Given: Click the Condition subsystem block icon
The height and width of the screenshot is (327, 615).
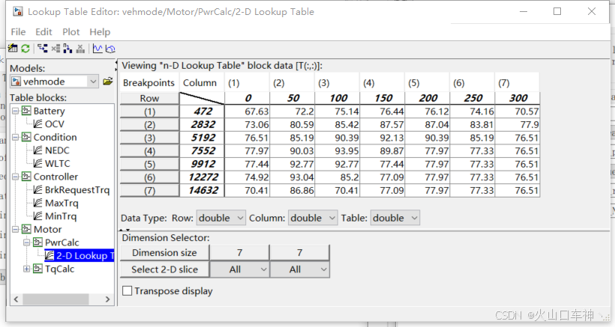Looking at the screenshot, I should [x=26, y=137].
